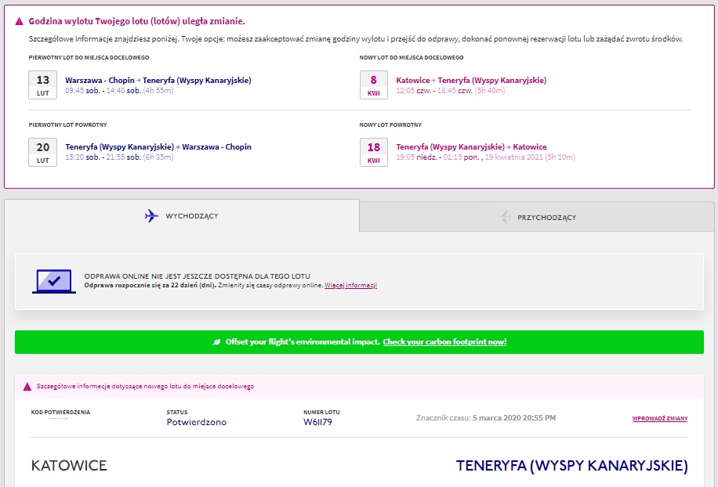
Task: Click the paragraph starting Szczegółowe informacje znajdziesz poniżej
Action: 356,39
